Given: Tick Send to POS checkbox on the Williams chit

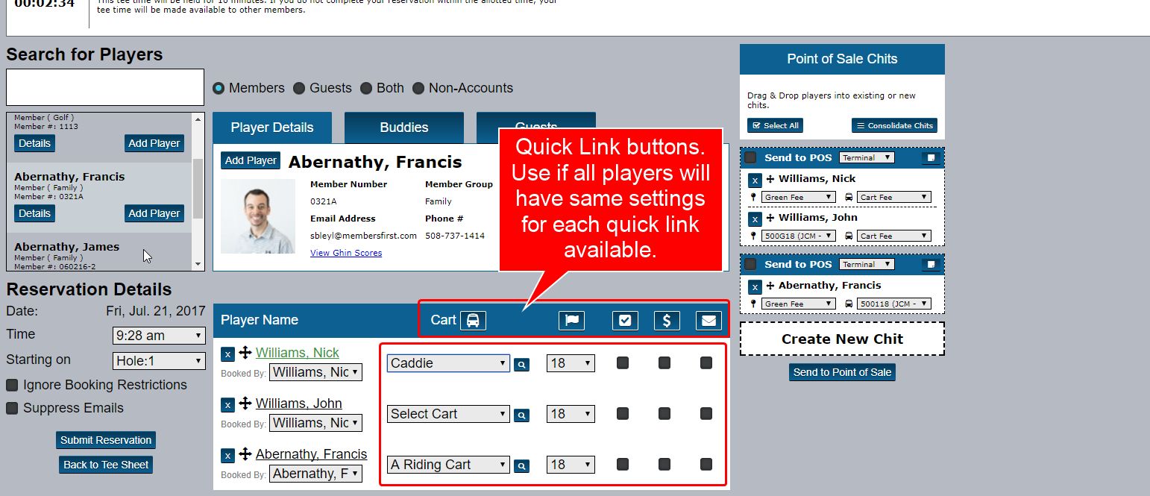Looking at the screenshot, I should [750, 158].
